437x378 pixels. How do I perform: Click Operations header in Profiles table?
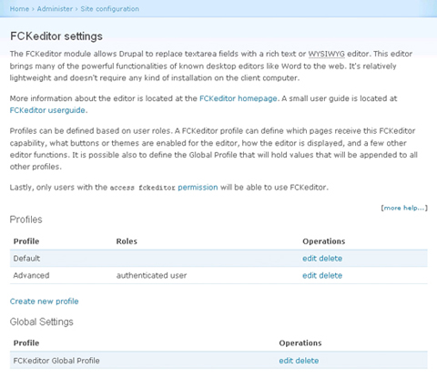[x=324, y=241]
